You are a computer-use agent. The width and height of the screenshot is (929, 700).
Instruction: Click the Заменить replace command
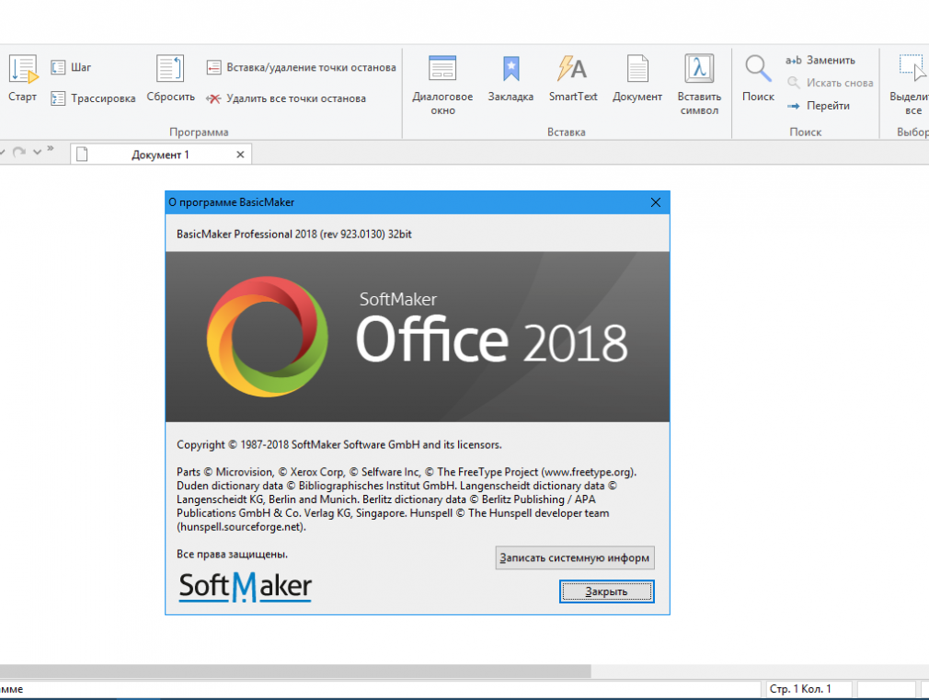click(820, 61)
